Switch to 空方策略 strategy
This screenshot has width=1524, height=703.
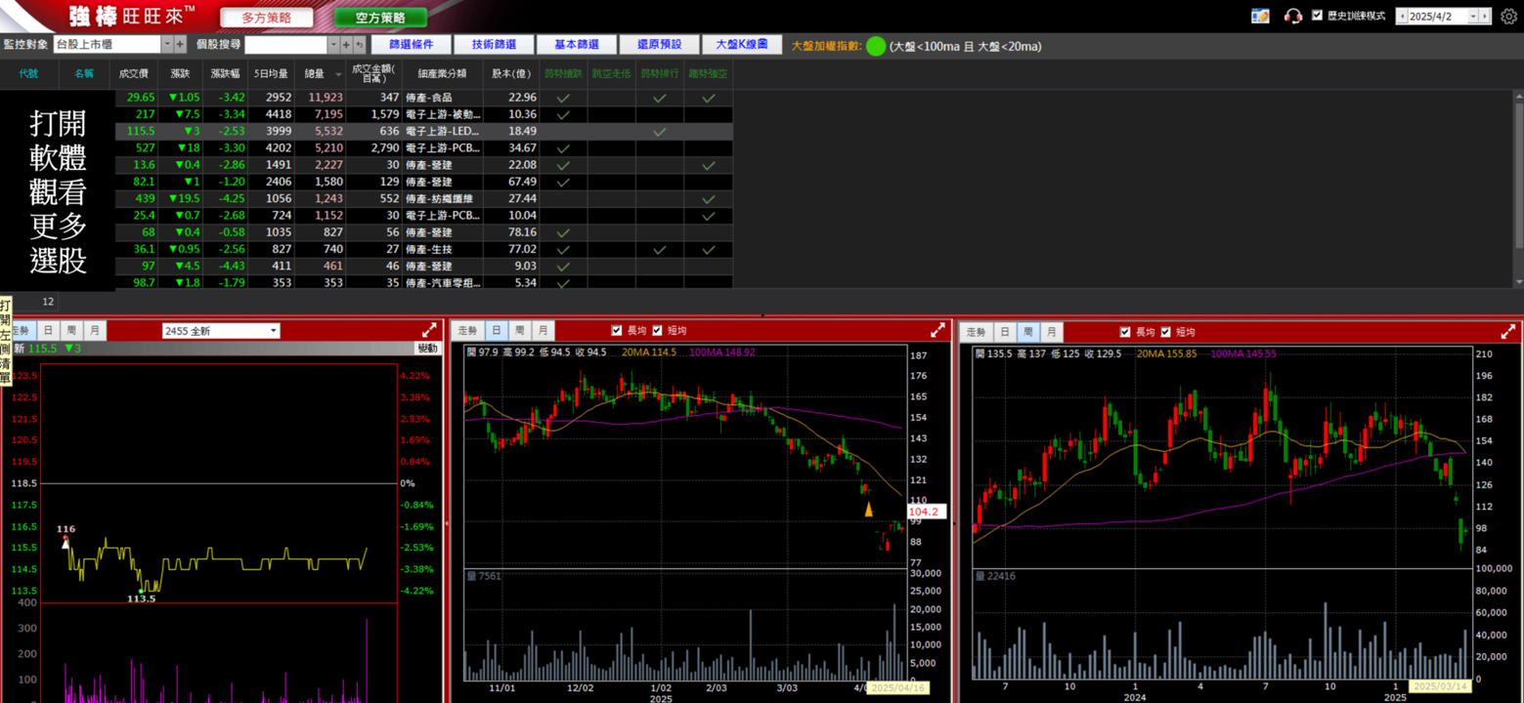[380, 18]
